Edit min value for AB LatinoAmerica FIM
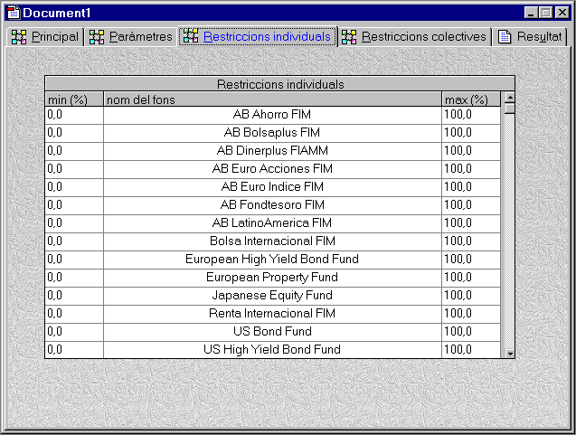The width and height of the screenshot is (576, 435). tap(74, 223)
